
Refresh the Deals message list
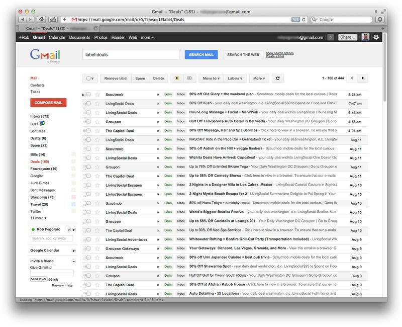click(278, 78)
